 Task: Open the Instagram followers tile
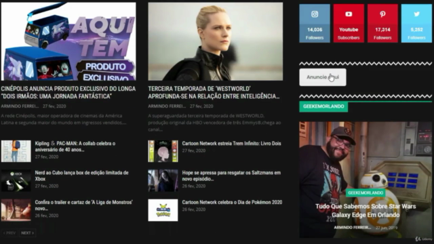(315, 23)
